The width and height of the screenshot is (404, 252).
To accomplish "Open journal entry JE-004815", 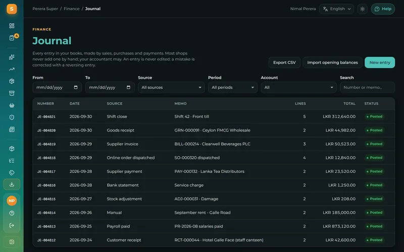I will click(46, 199).
